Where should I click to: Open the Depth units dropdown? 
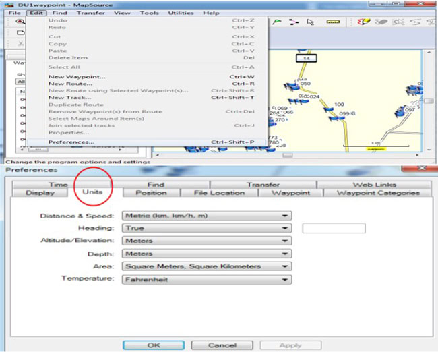207,254
